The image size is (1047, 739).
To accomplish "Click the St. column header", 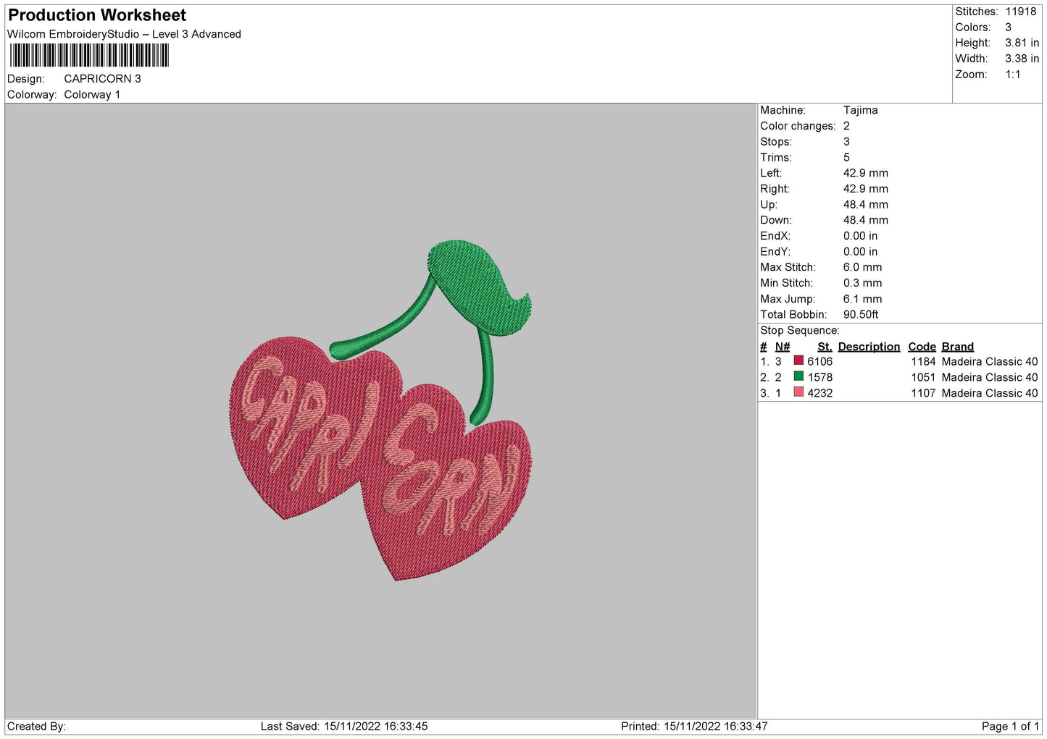I will [x=825, y=347].
